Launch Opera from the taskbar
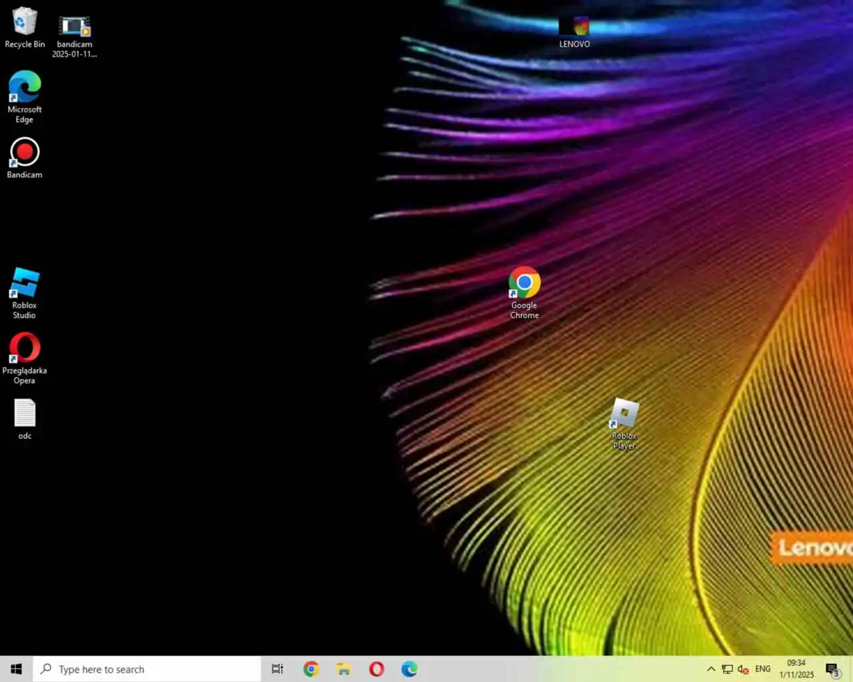The height and width of the screenshot is (682, 853). click(377, 669)
